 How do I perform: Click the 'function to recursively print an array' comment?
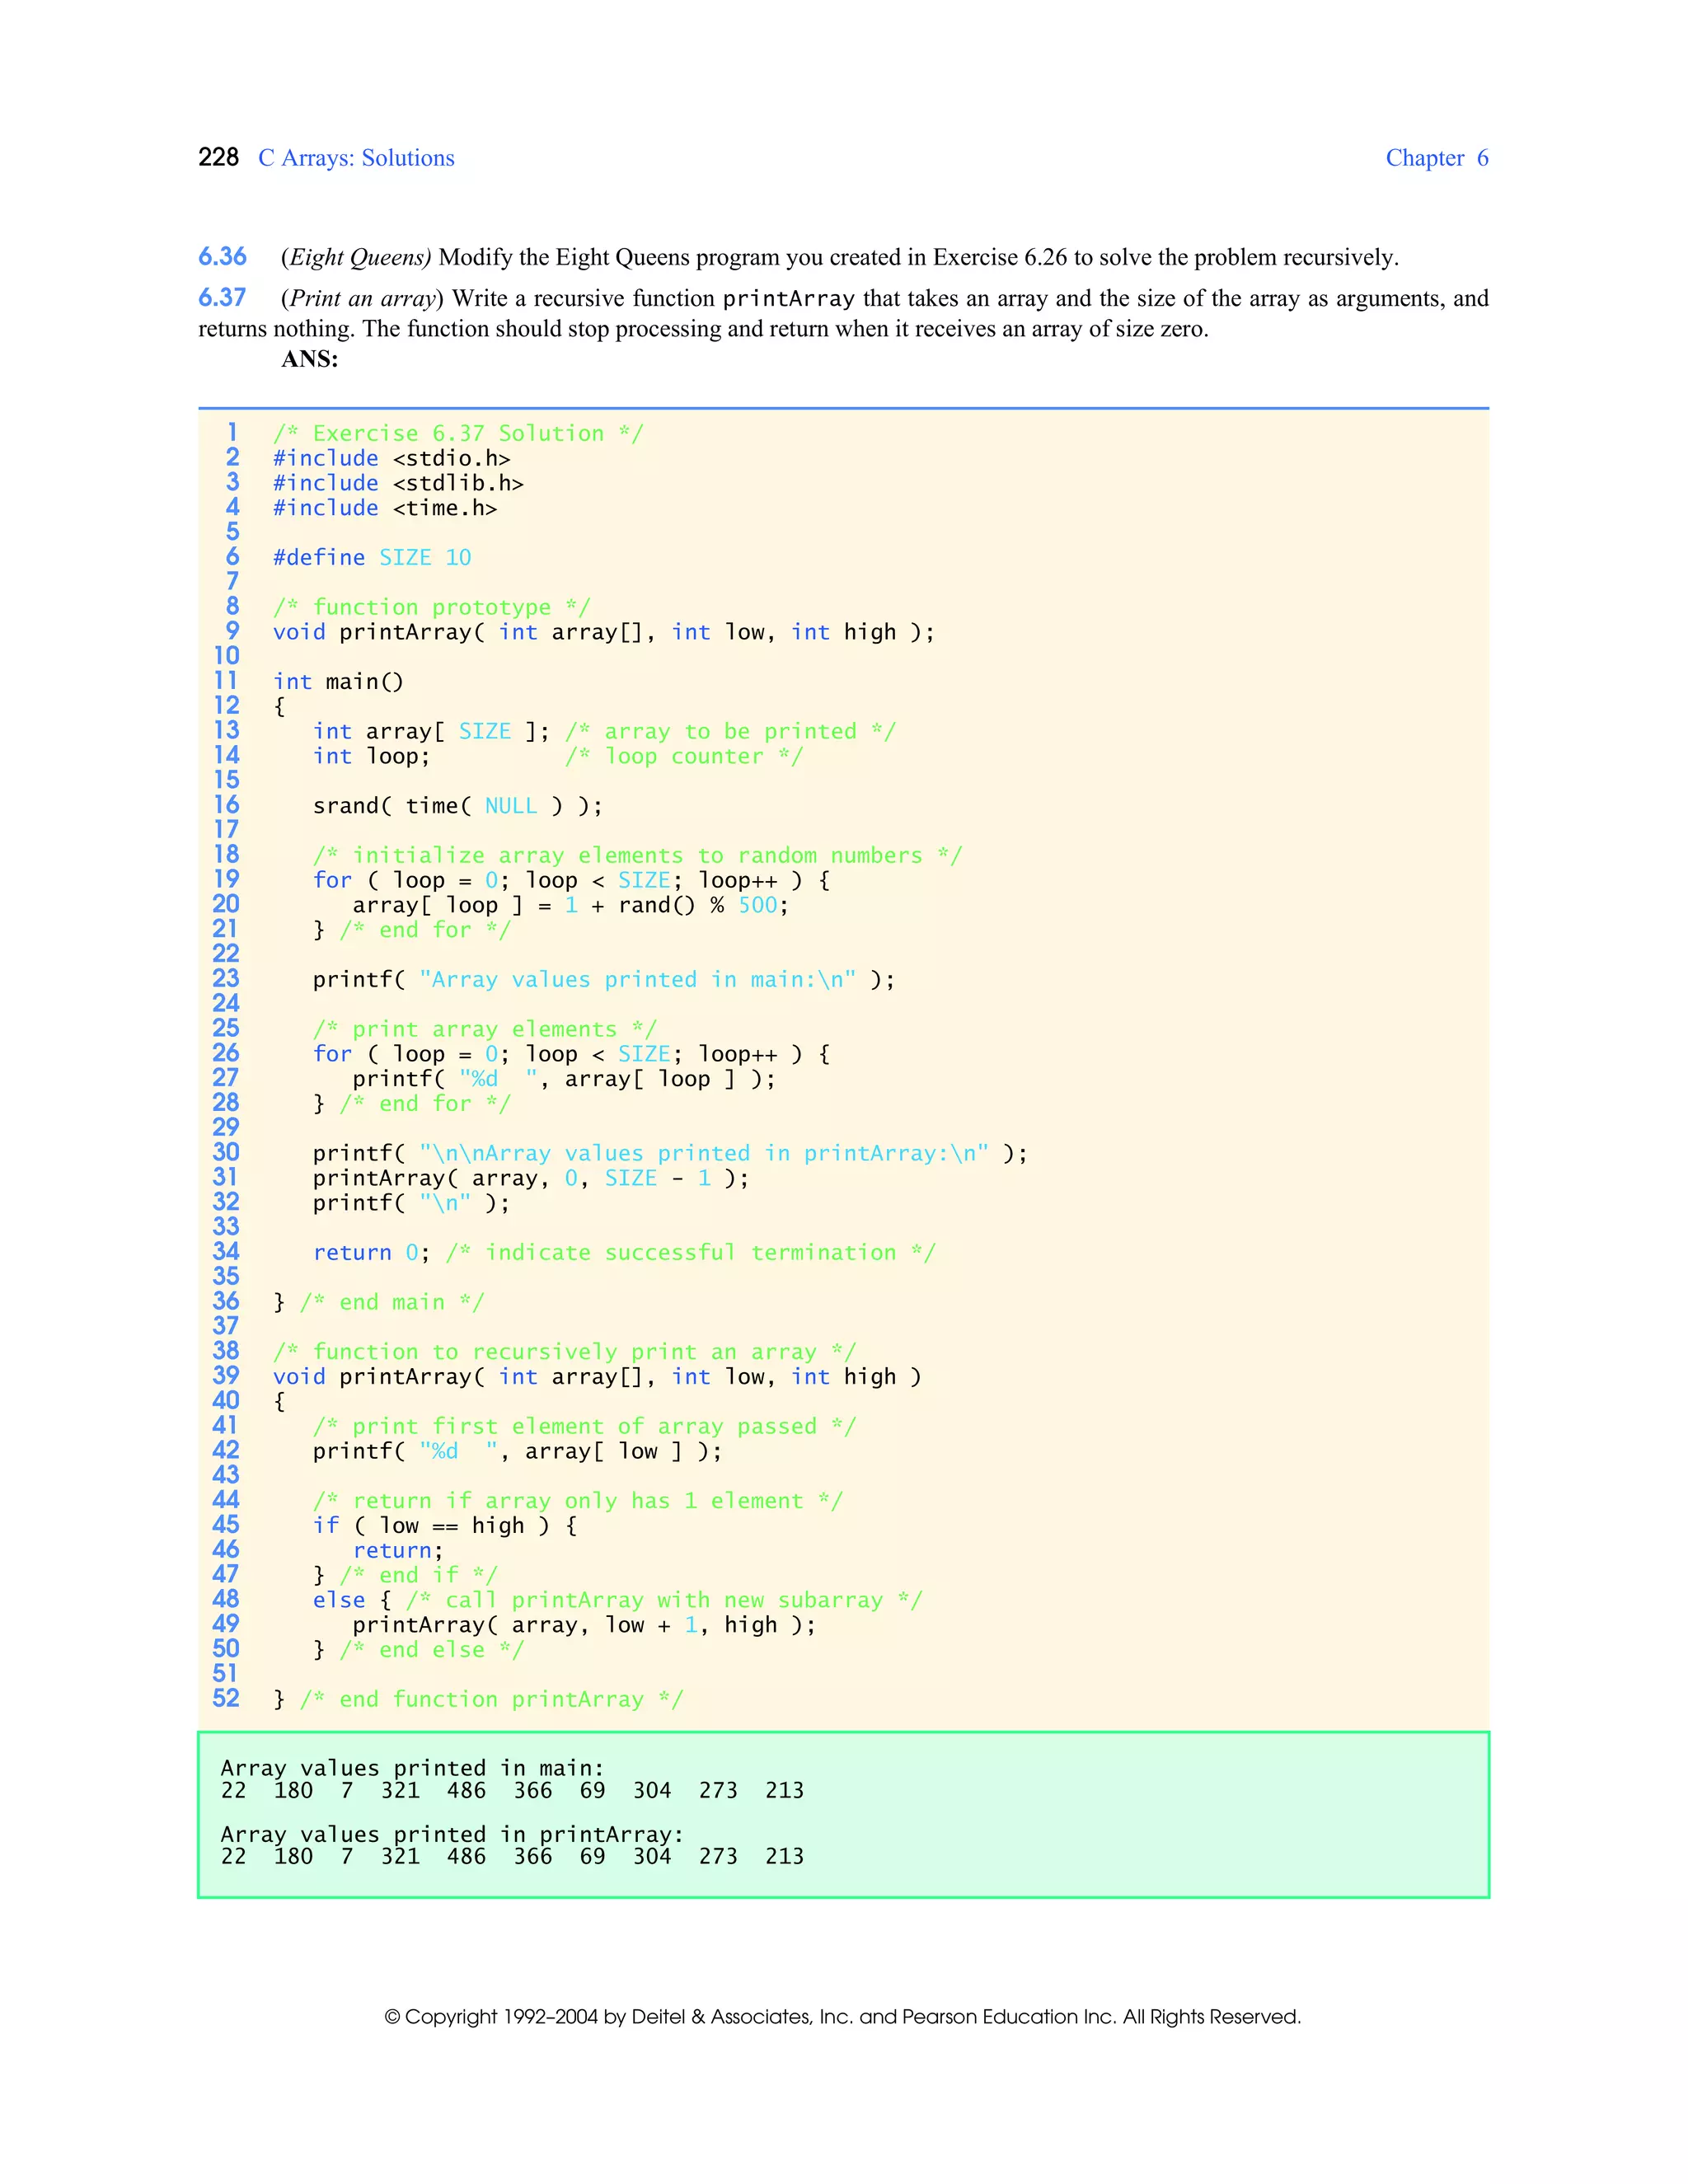coord(564,1352)
